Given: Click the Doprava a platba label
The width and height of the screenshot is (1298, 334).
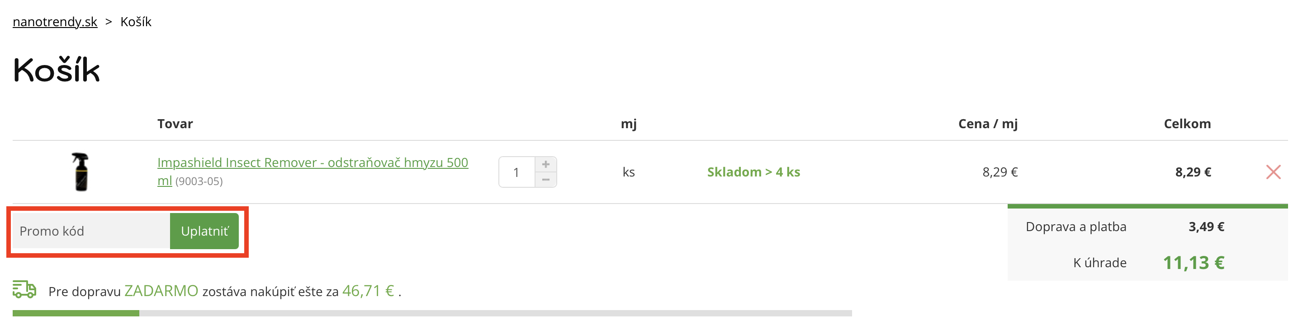Looking at the screenshot, I should point(1076,227).
